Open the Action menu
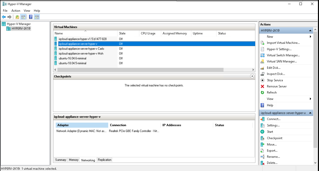Screen dimensions: 319x171 coord(16,11)
